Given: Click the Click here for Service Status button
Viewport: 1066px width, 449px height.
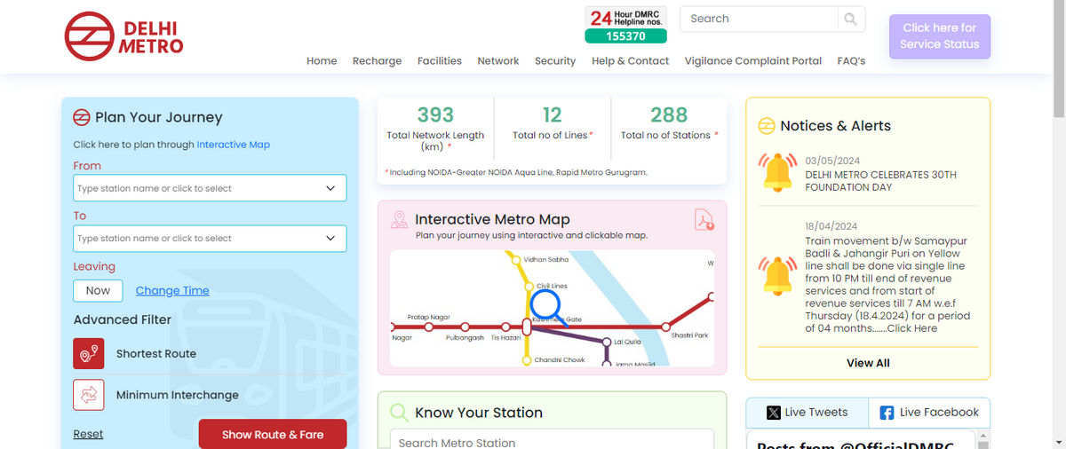Looking at the screenshot, I should (x=939, y=36).
